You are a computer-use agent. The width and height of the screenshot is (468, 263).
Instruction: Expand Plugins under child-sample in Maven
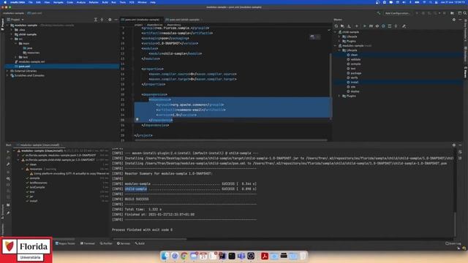(x=339, y=41)
